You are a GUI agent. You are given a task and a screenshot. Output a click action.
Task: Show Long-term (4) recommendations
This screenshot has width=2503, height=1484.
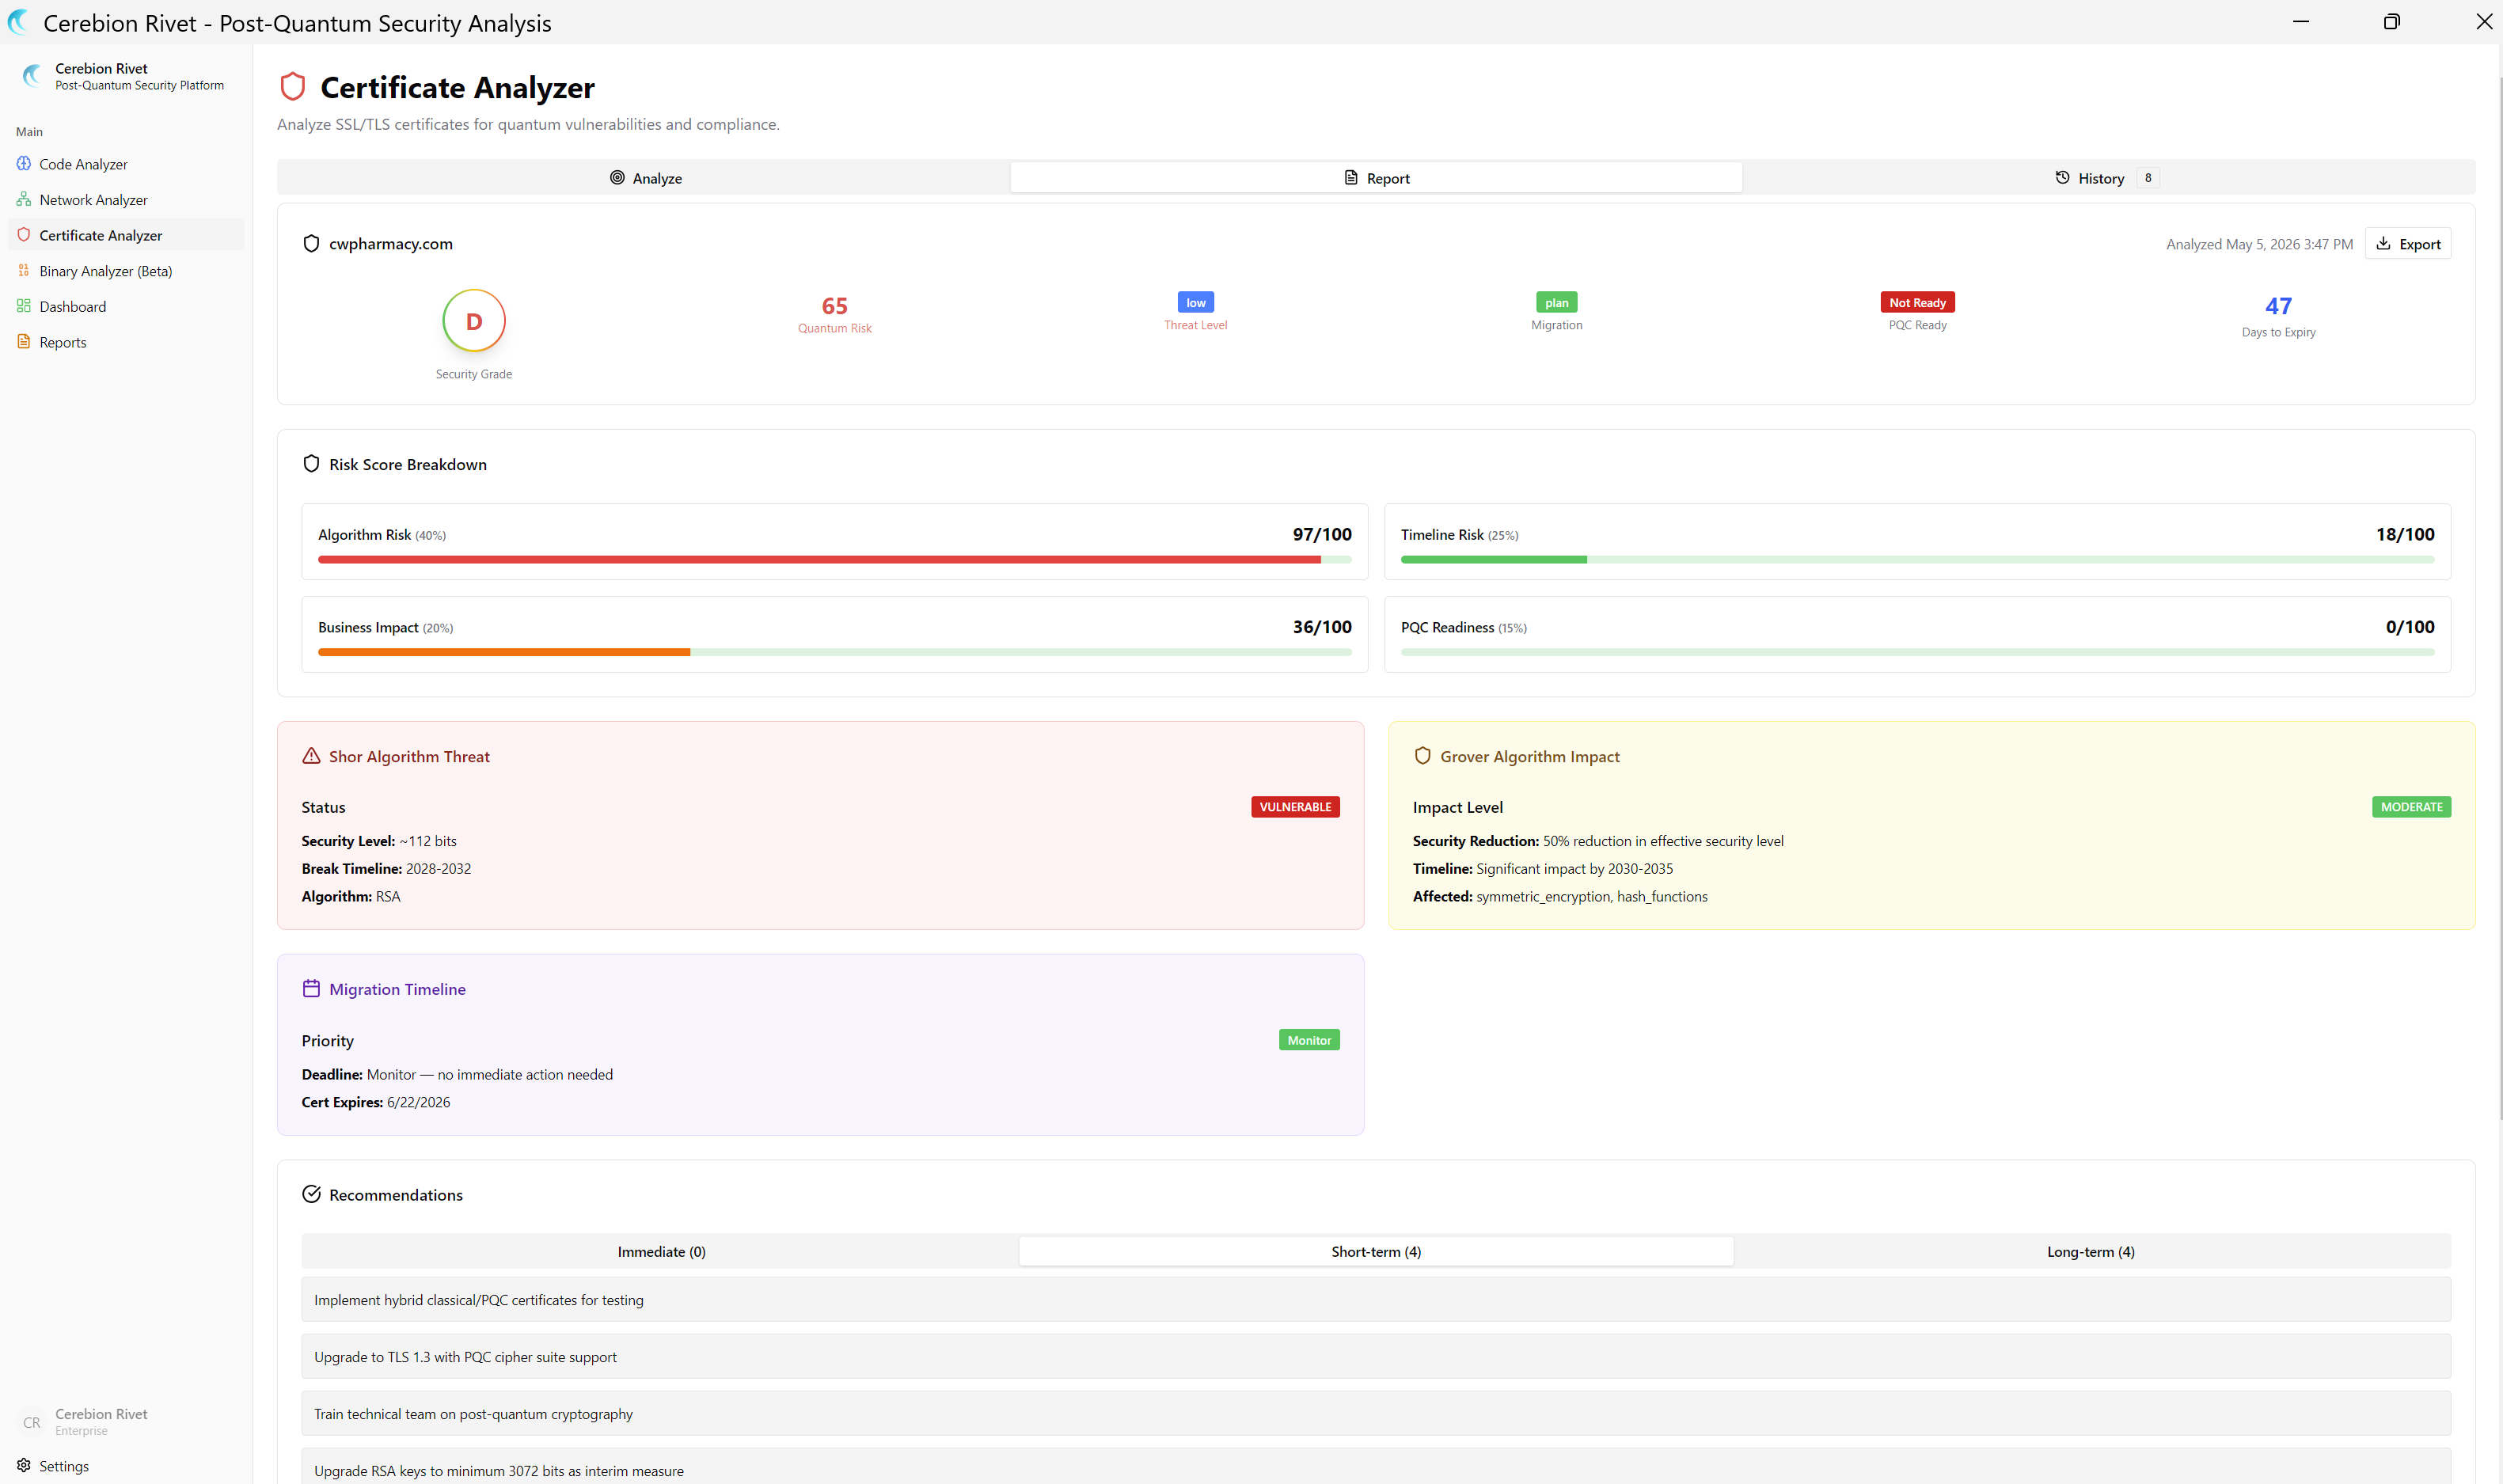[2091, 1251]
